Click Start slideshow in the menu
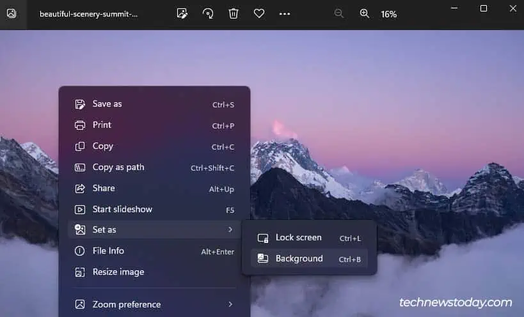 [154, 209]
